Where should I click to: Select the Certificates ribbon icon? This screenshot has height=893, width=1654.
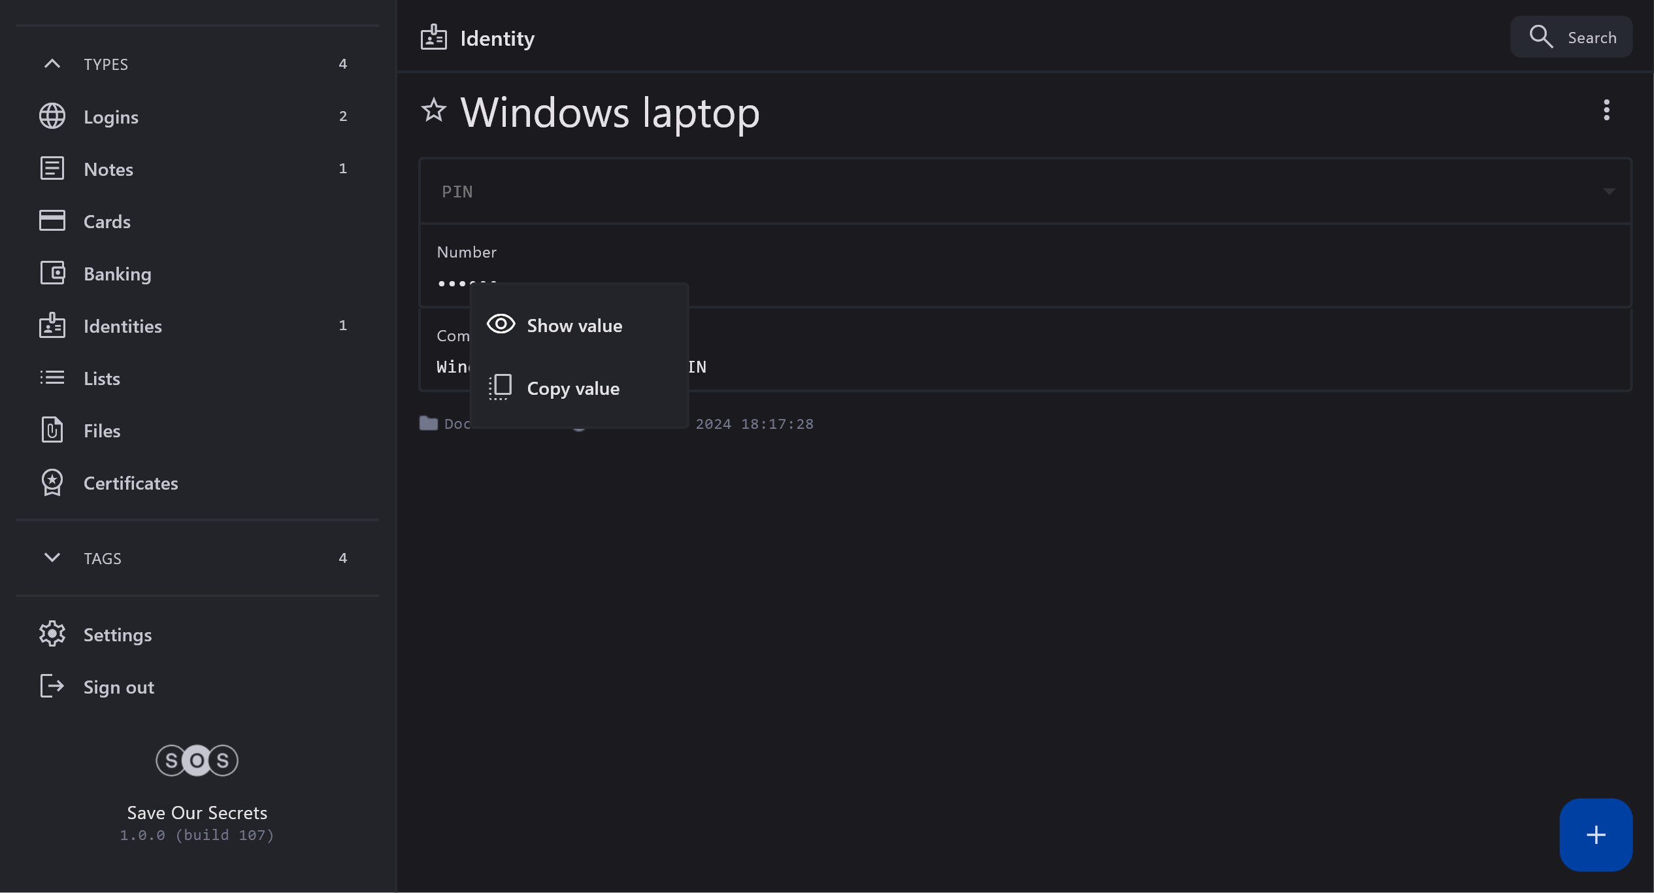click(x=52, y=482)
